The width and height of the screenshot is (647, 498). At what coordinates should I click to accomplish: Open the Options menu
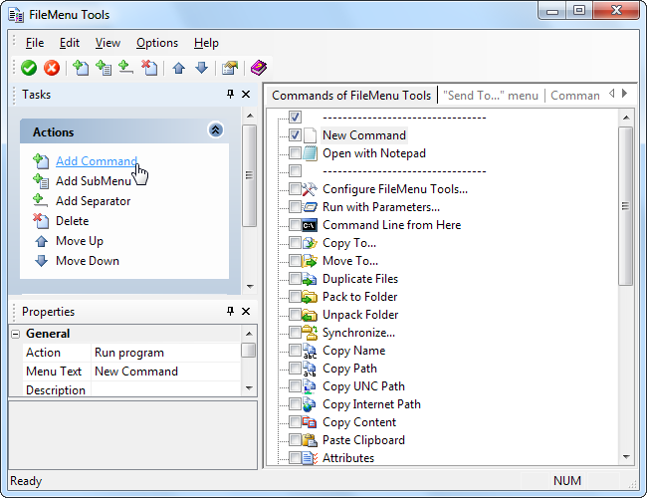157,43
